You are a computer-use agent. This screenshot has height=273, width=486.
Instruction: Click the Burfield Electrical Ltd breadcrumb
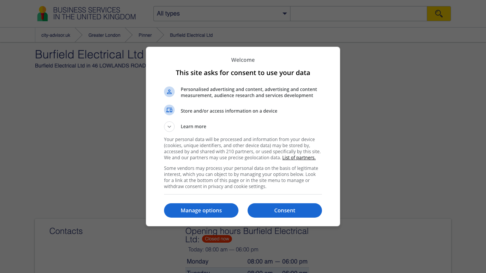pyautogui.click(x=191, y=35)
